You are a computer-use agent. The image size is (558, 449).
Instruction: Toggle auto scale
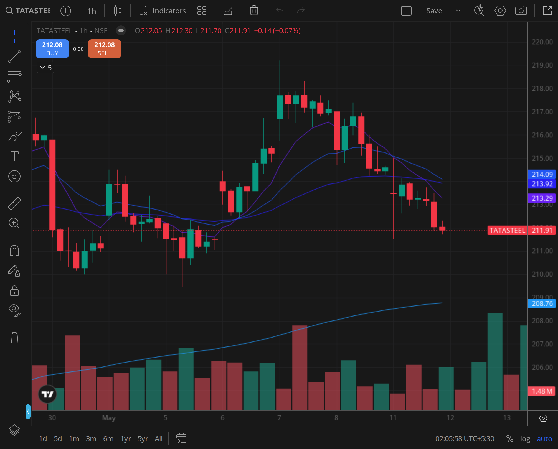point(544,438)
